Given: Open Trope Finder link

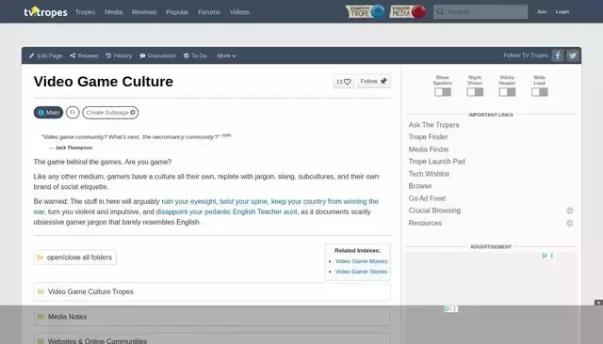Looking at the screenshot, I should tap(428, 137).
